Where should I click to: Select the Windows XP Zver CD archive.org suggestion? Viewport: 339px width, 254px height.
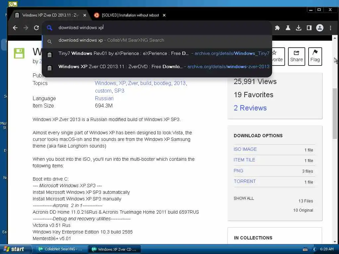point(157,66)
